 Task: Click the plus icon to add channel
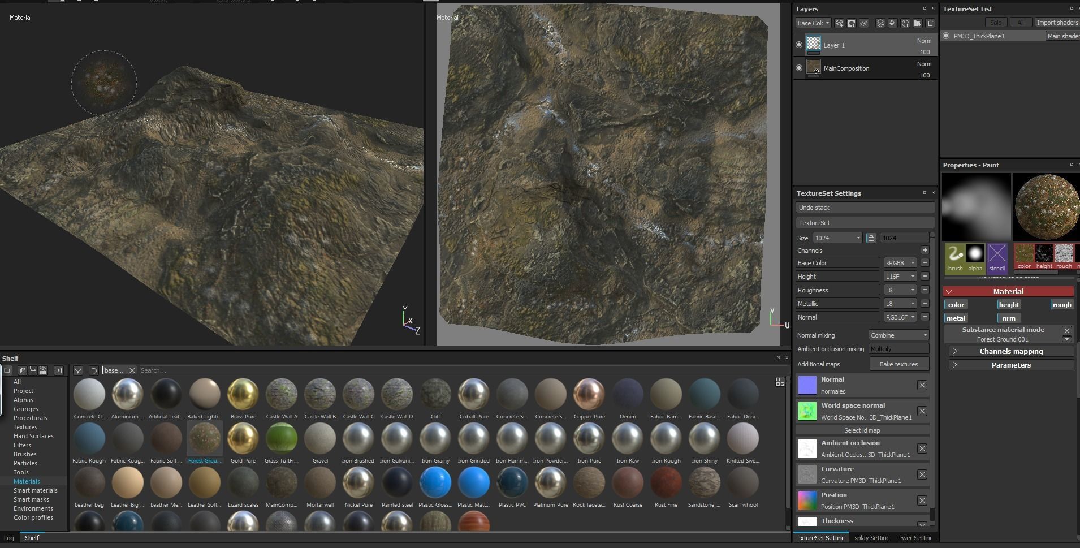click(x=925, y=250)
